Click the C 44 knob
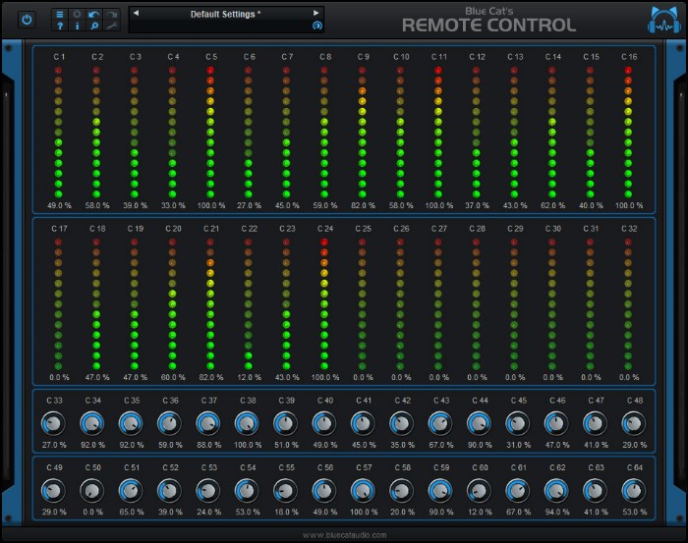 tap(480, 423)
